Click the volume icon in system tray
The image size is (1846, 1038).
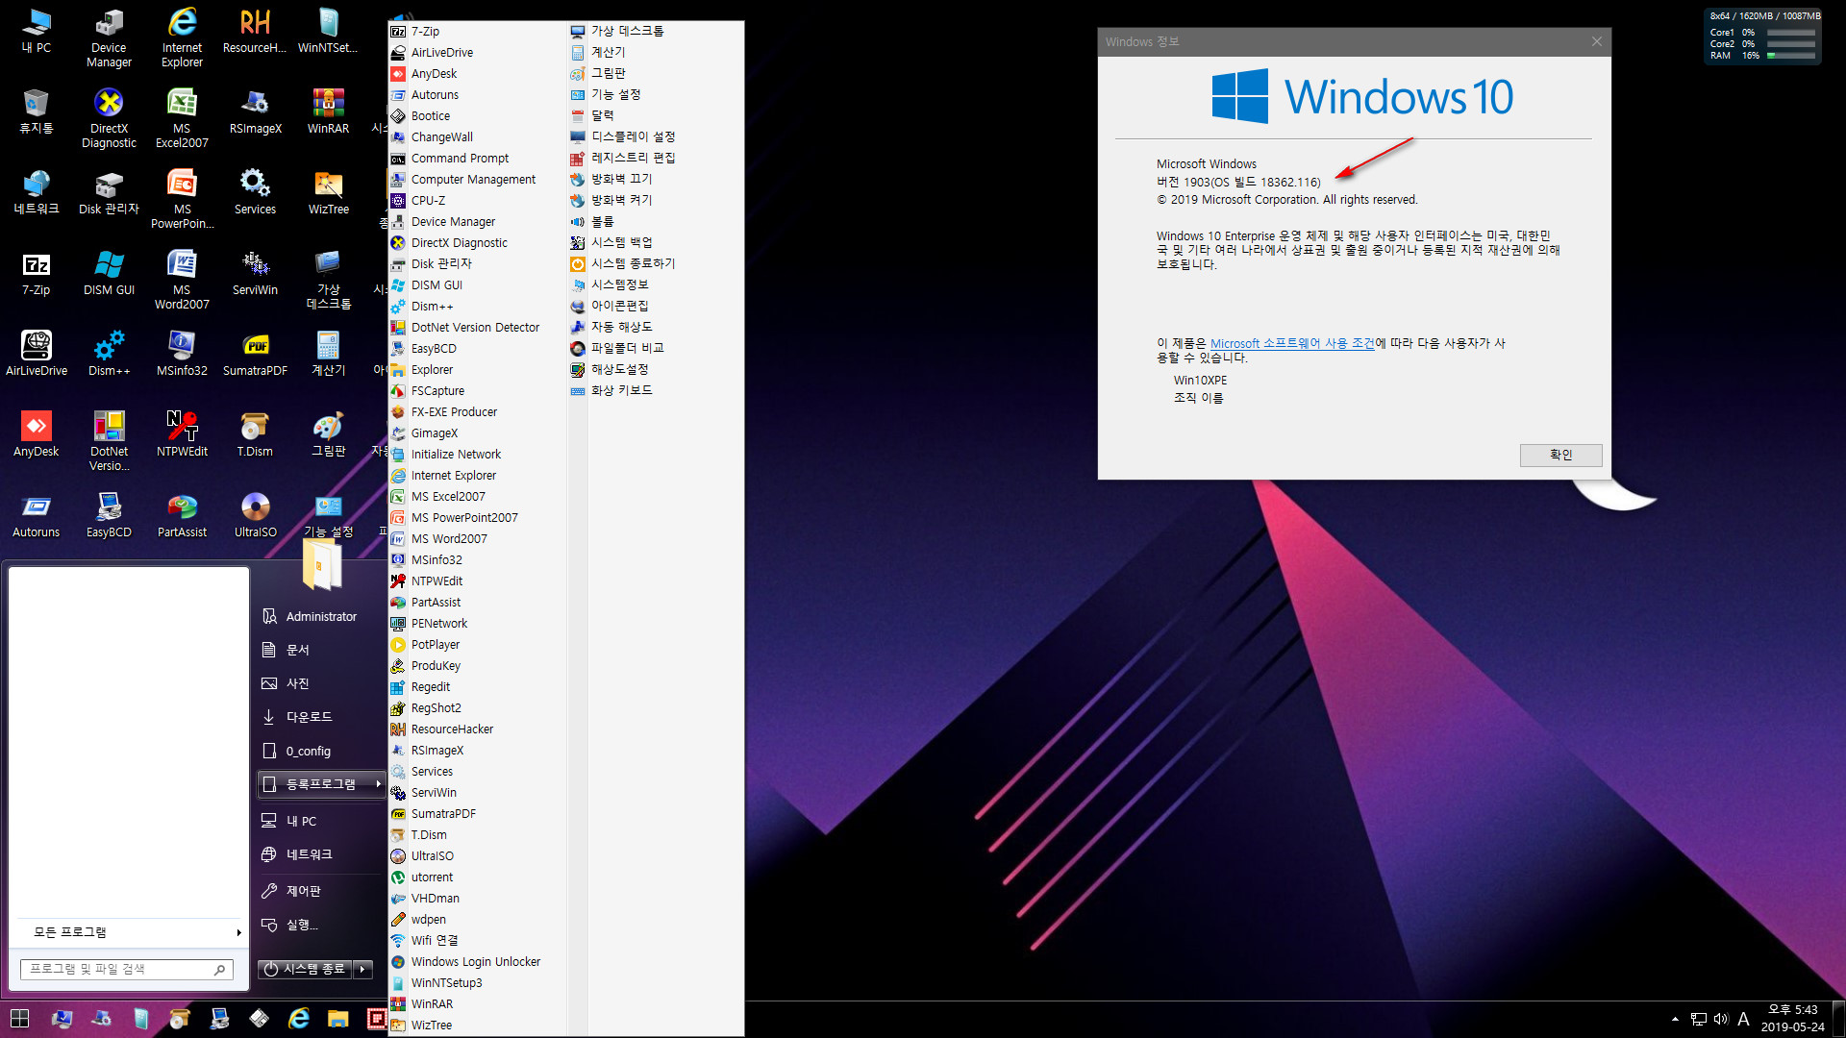click(x=1720, y=1019)
